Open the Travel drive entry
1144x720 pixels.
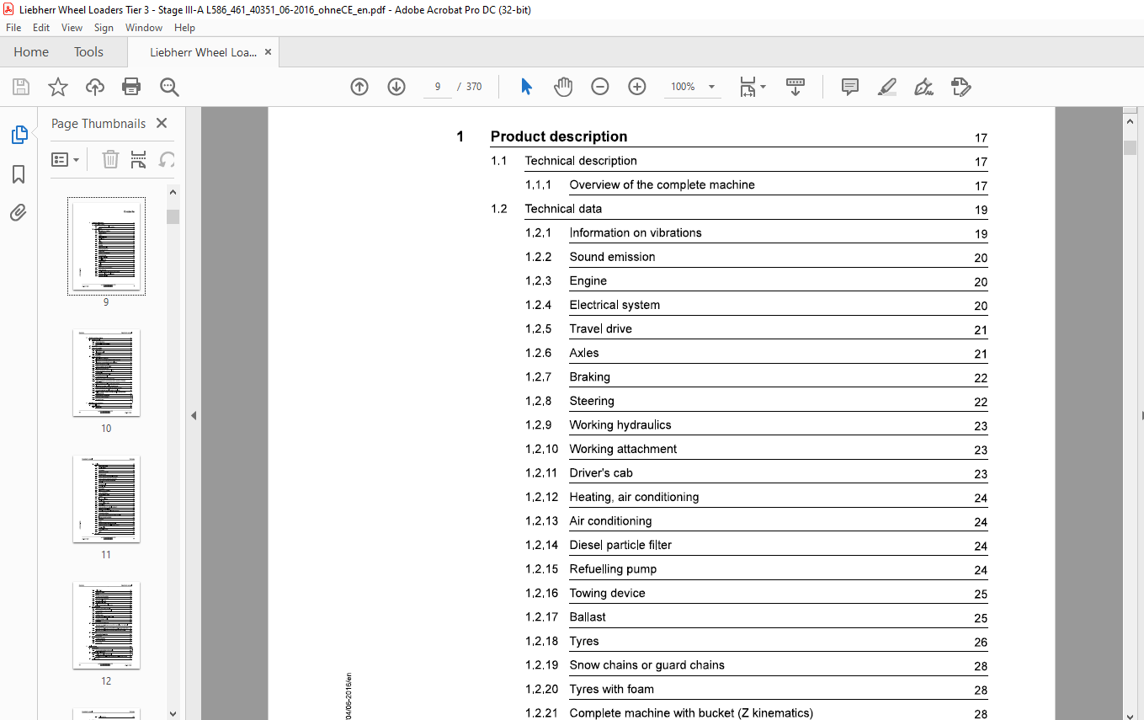click(601, 329)
